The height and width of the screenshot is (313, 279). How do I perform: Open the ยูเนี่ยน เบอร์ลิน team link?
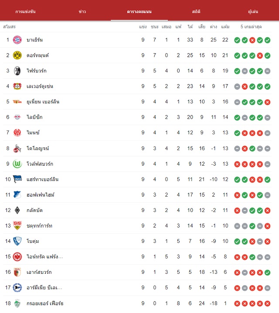43,102
